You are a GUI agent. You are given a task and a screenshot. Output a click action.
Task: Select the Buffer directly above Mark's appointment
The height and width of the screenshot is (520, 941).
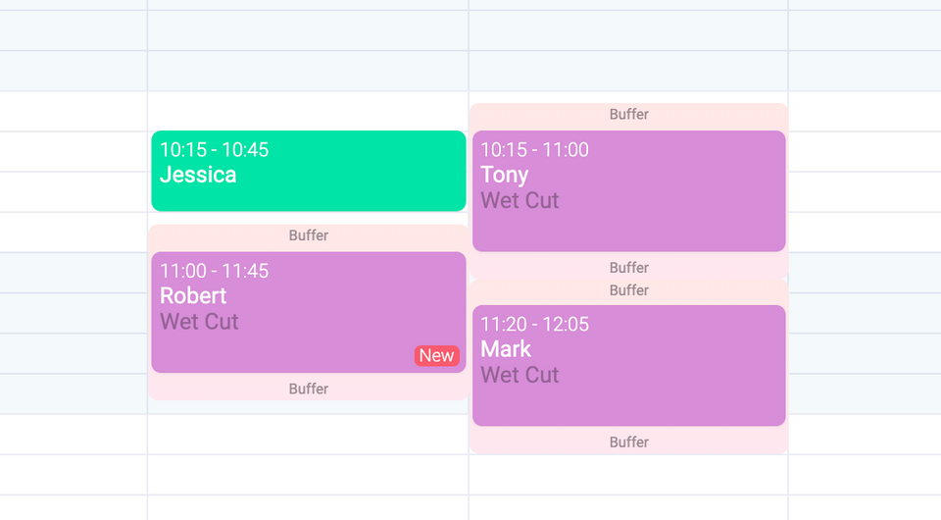pyautogui.click(x=628, y=289)
